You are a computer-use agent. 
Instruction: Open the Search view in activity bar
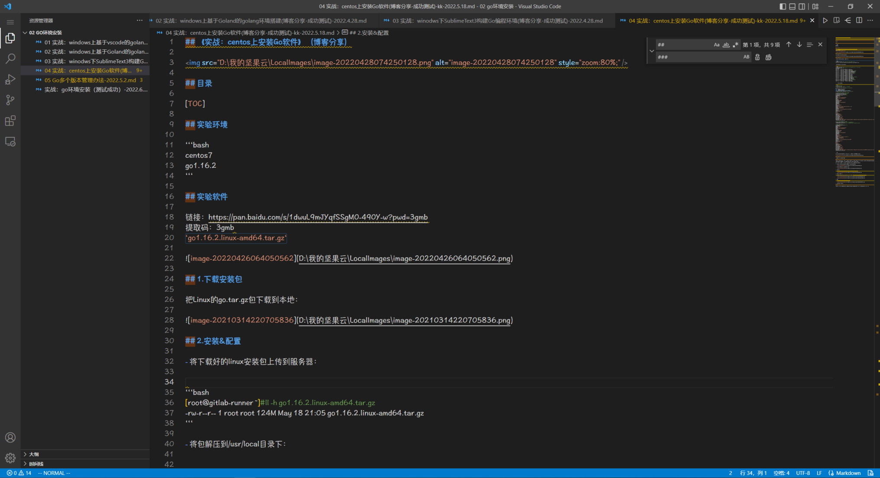[10, 59]
